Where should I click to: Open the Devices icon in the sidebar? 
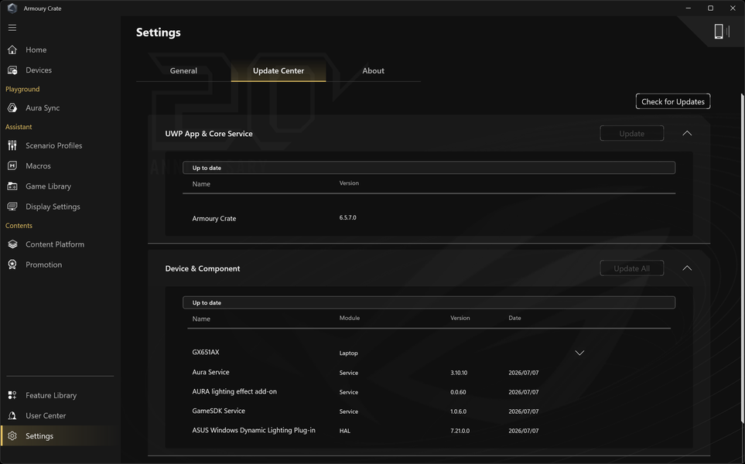click(12, 70)
